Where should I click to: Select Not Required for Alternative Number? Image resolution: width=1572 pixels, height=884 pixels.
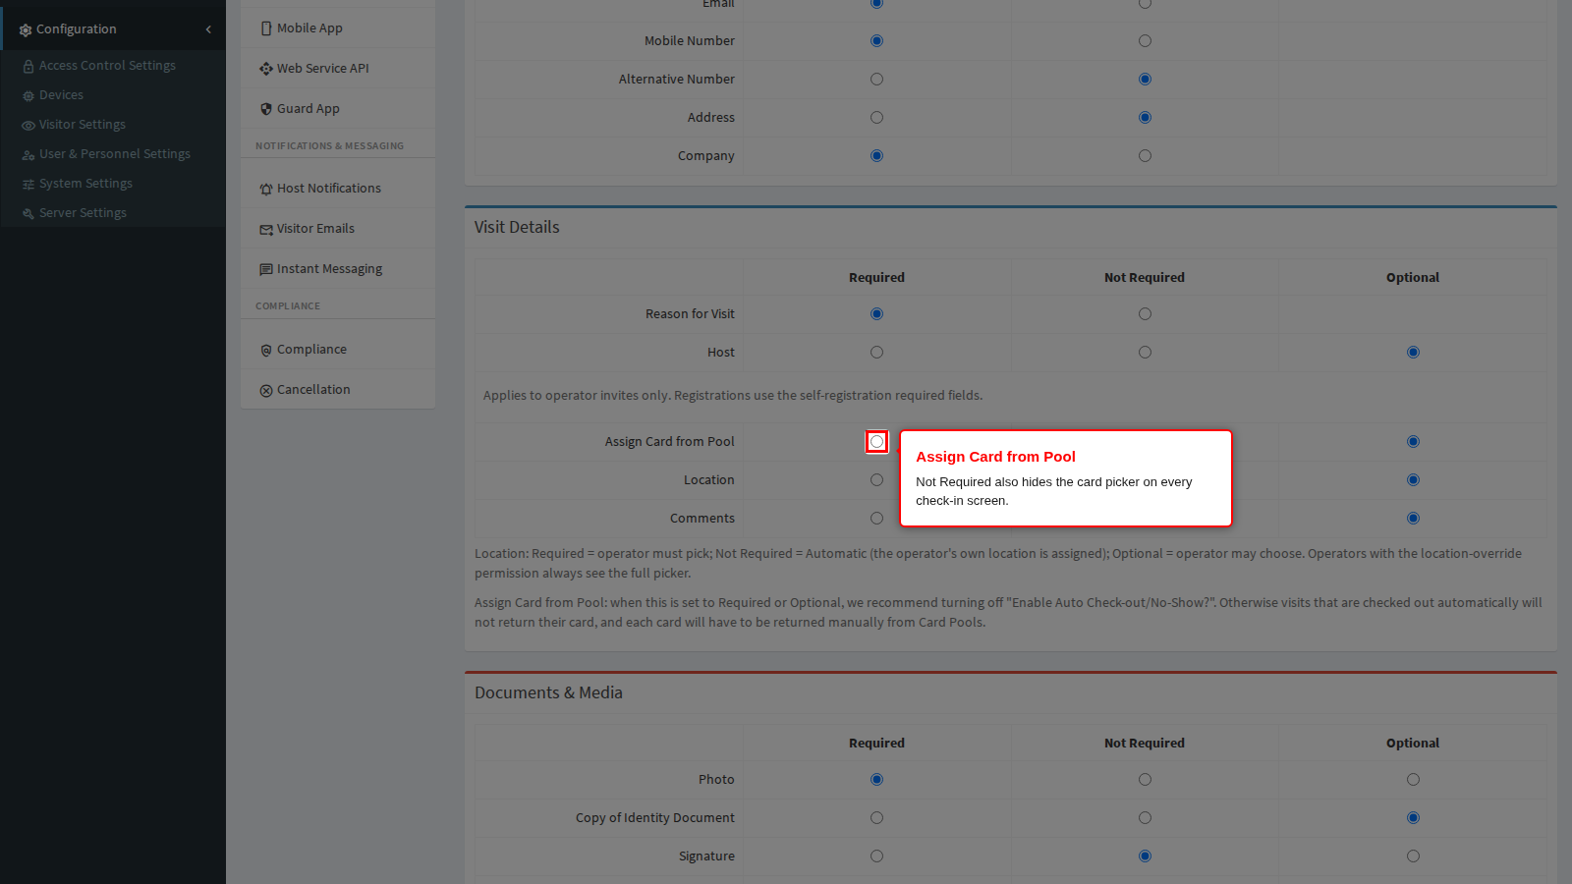point(1145,80)
